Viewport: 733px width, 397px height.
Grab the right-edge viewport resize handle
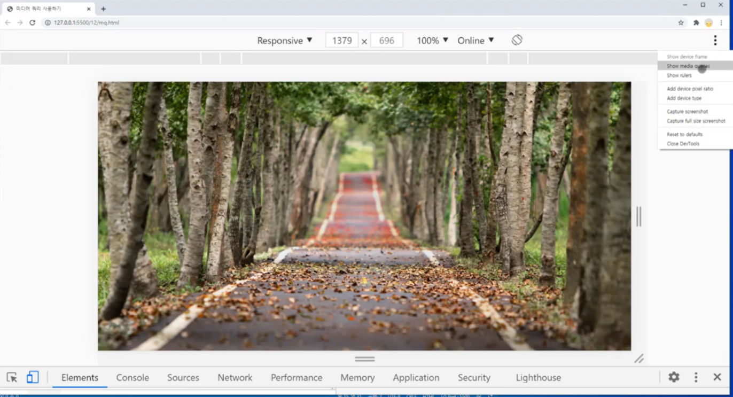pyautogui.click(x=638, y=216)
